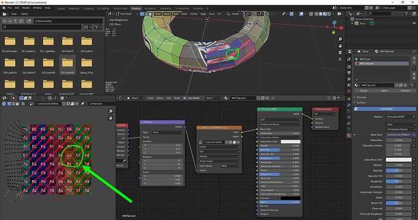
Task: Open file browser filter dropdown
Action: pyautogui.click(x=98, y=27)
